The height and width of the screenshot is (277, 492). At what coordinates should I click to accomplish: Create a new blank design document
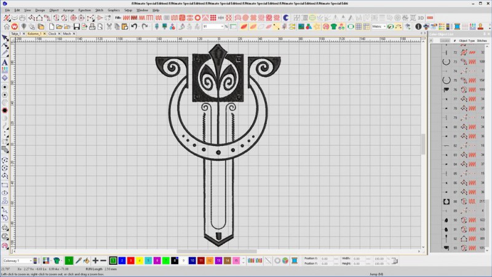(52, 26)
